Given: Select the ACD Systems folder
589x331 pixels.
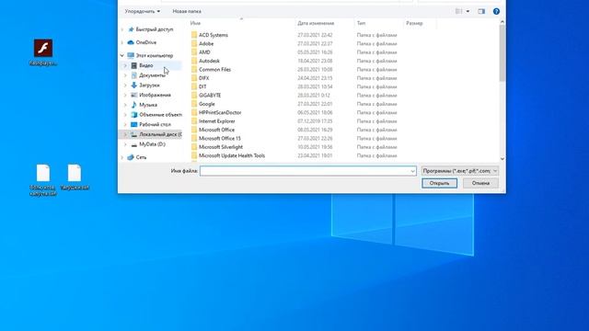Looking at the screenshot, I should click(213, 35).
